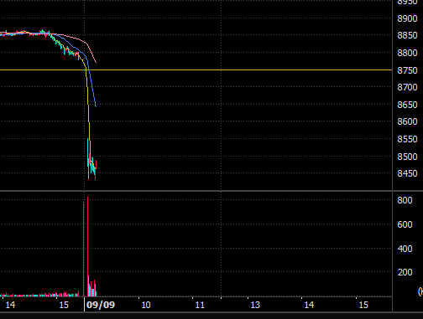The image size is (423, 319).
Task: Select the 8600 price axis label
Action: [x=407, y=121]
